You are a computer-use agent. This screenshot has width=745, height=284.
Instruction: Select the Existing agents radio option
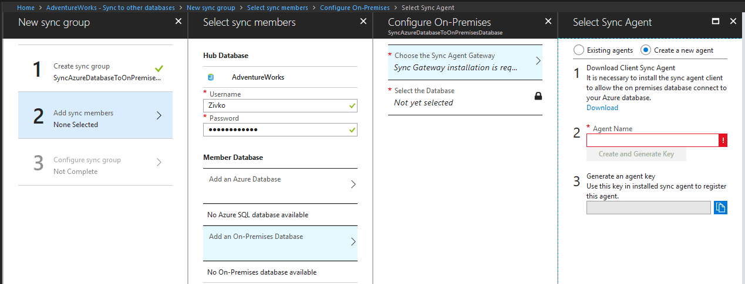pos(579,50)
